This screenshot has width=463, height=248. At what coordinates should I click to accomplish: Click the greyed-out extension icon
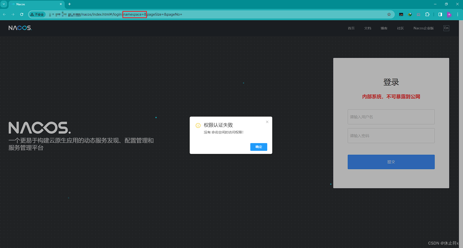[x=419, y=14]
